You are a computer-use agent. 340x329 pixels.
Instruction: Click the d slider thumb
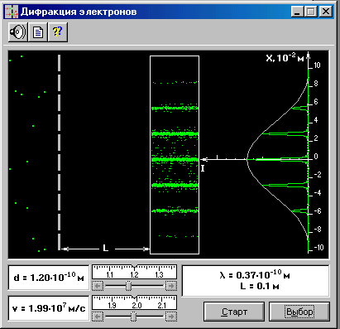(x=128, y=286)
